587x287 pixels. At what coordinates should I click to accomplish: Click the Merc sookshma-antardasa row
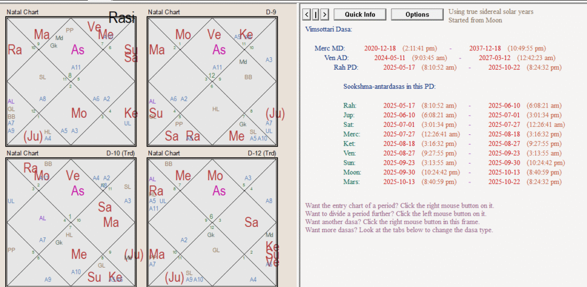(x=452, y=134)
